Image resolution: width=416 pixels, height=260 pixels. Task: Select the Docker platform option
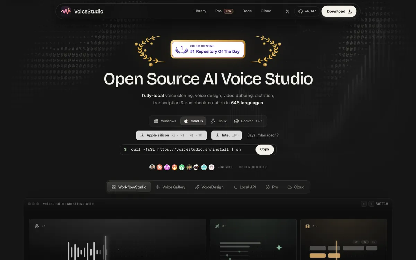pos(248,121)
